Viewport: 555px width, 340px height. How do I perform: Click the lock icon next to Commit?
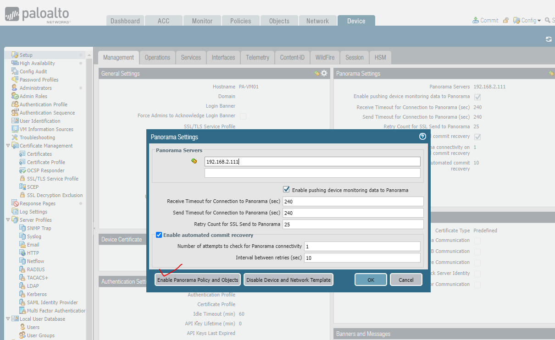(505, 21)
